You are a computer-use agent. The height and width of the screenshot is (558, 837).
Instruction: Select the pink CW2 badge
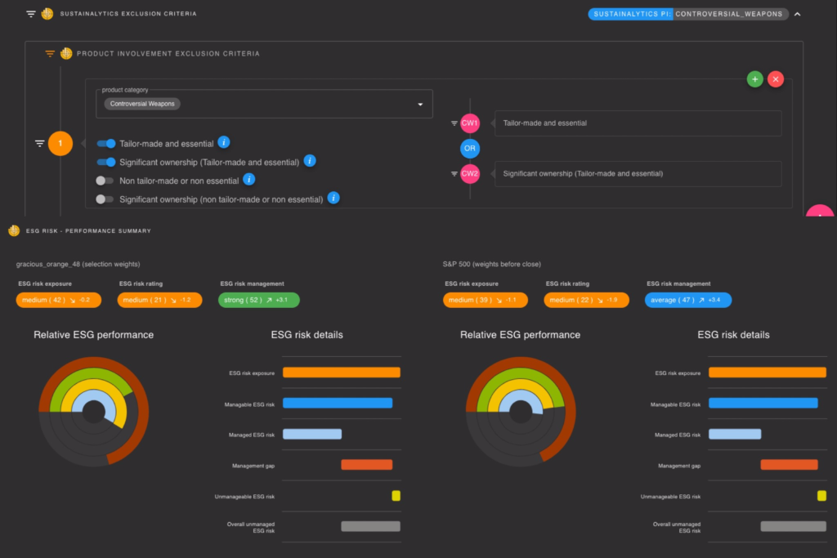pos(470,174)
